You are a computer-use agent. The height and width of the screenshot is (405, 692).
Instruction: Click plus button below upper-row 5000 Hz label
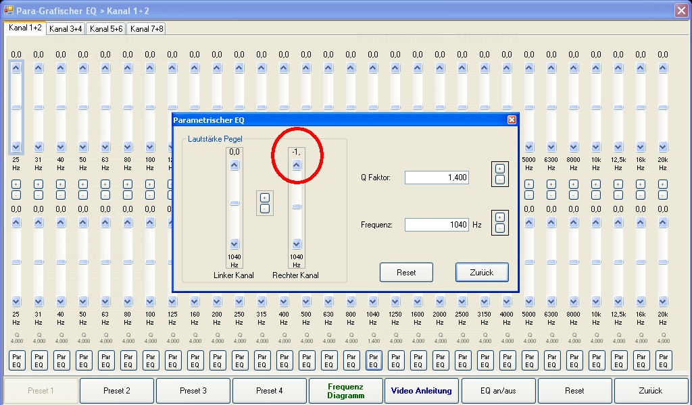pos(529,184)
